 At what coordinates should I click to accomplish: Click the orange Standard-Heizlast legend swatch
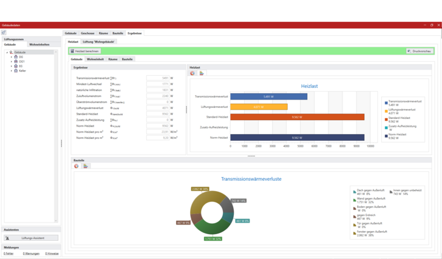[386, 119]
